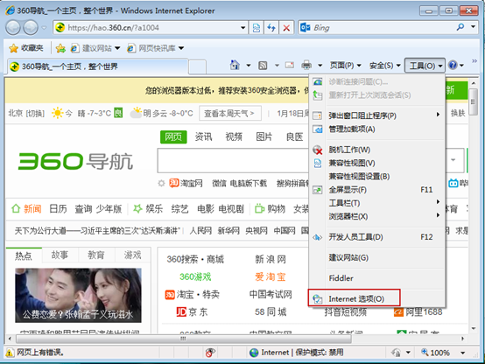The image size is (485, 364).
Task: Click the JD 京东 site link
Action: (x=192, y=311)
